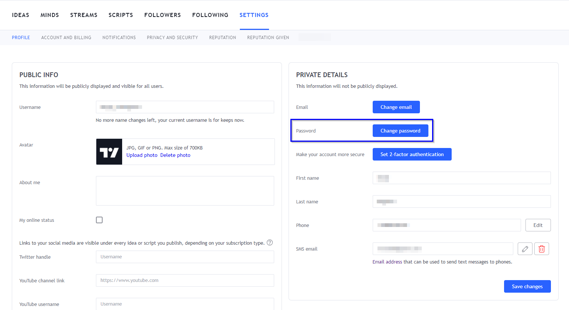Image resolution: width=569 pixels, height=310 pixels.
Task: Edit the phone number
Action: [x=538, y=225]
